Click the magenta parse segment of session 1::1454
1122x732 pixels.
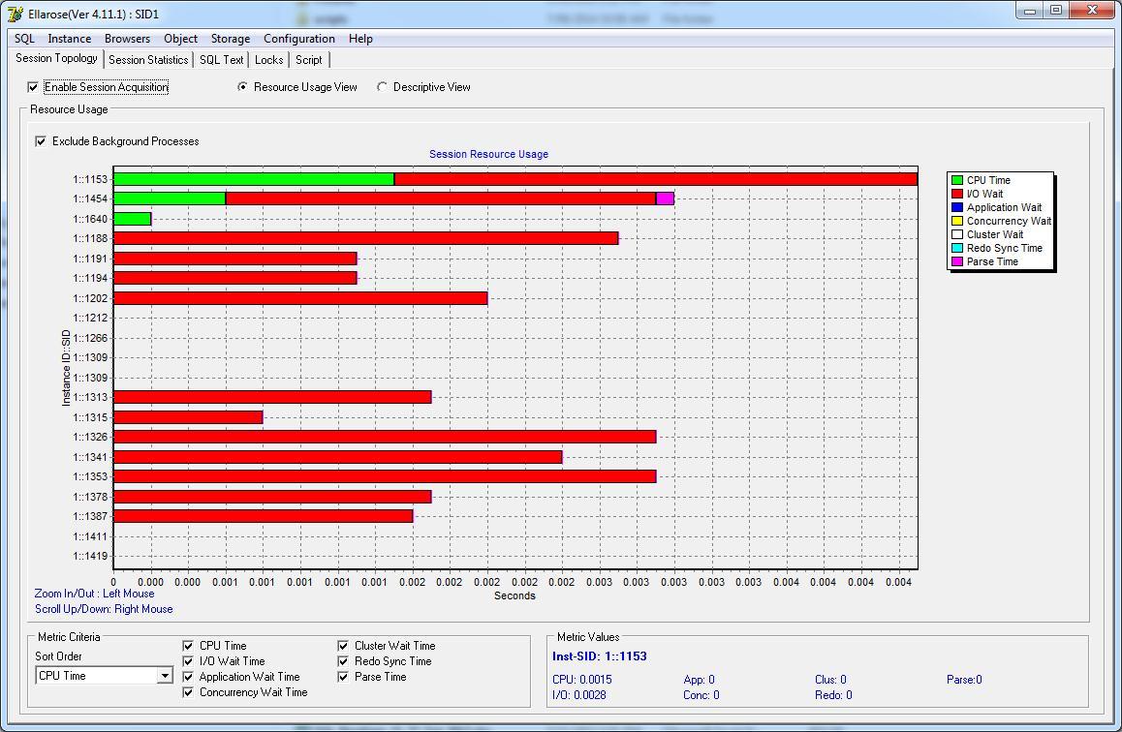point(665,198)
